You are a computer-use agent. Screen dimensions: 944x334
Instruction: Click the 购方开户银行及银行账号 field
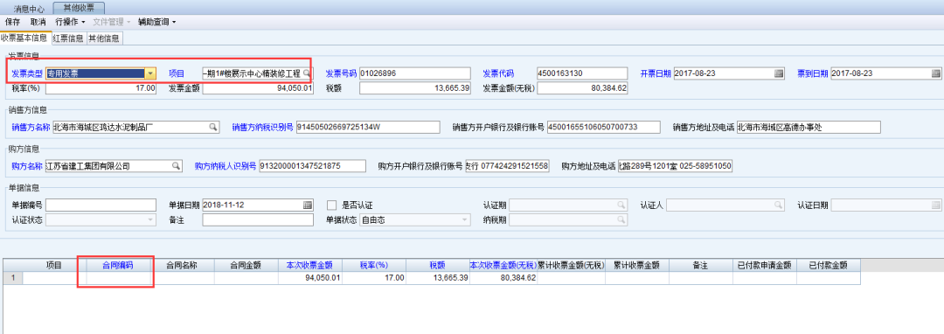[507, 166]
